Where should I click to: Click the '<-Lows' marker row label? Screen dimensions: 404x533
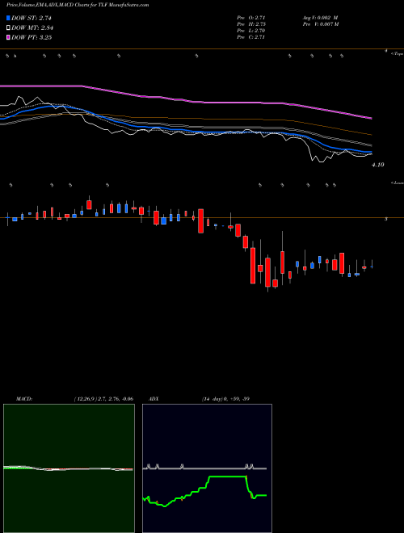coord(398,183)
